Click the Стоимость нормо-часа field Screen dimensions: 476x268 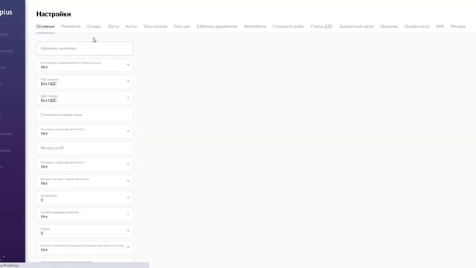(85, 115)
